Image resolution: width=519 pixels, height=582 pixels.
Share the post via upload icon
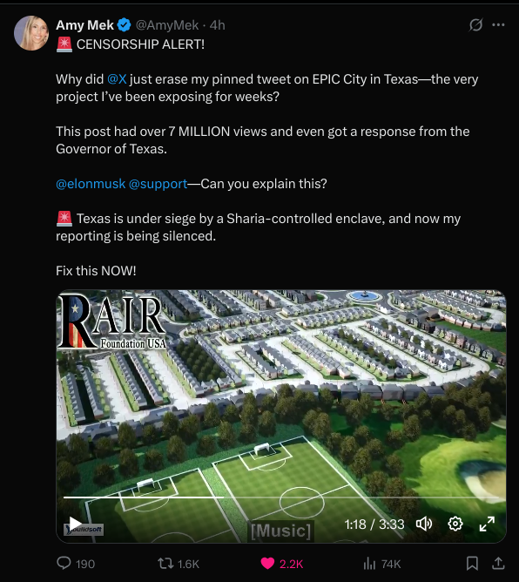tap(498, 564)
